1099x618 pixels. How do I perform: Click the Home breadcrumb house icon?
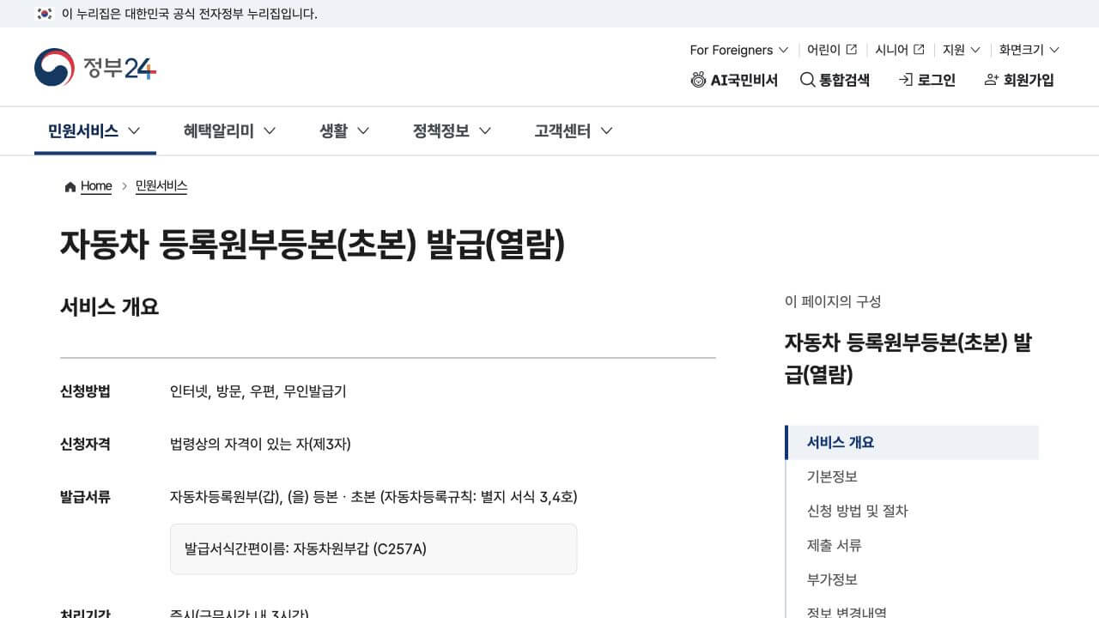(70, 186)
